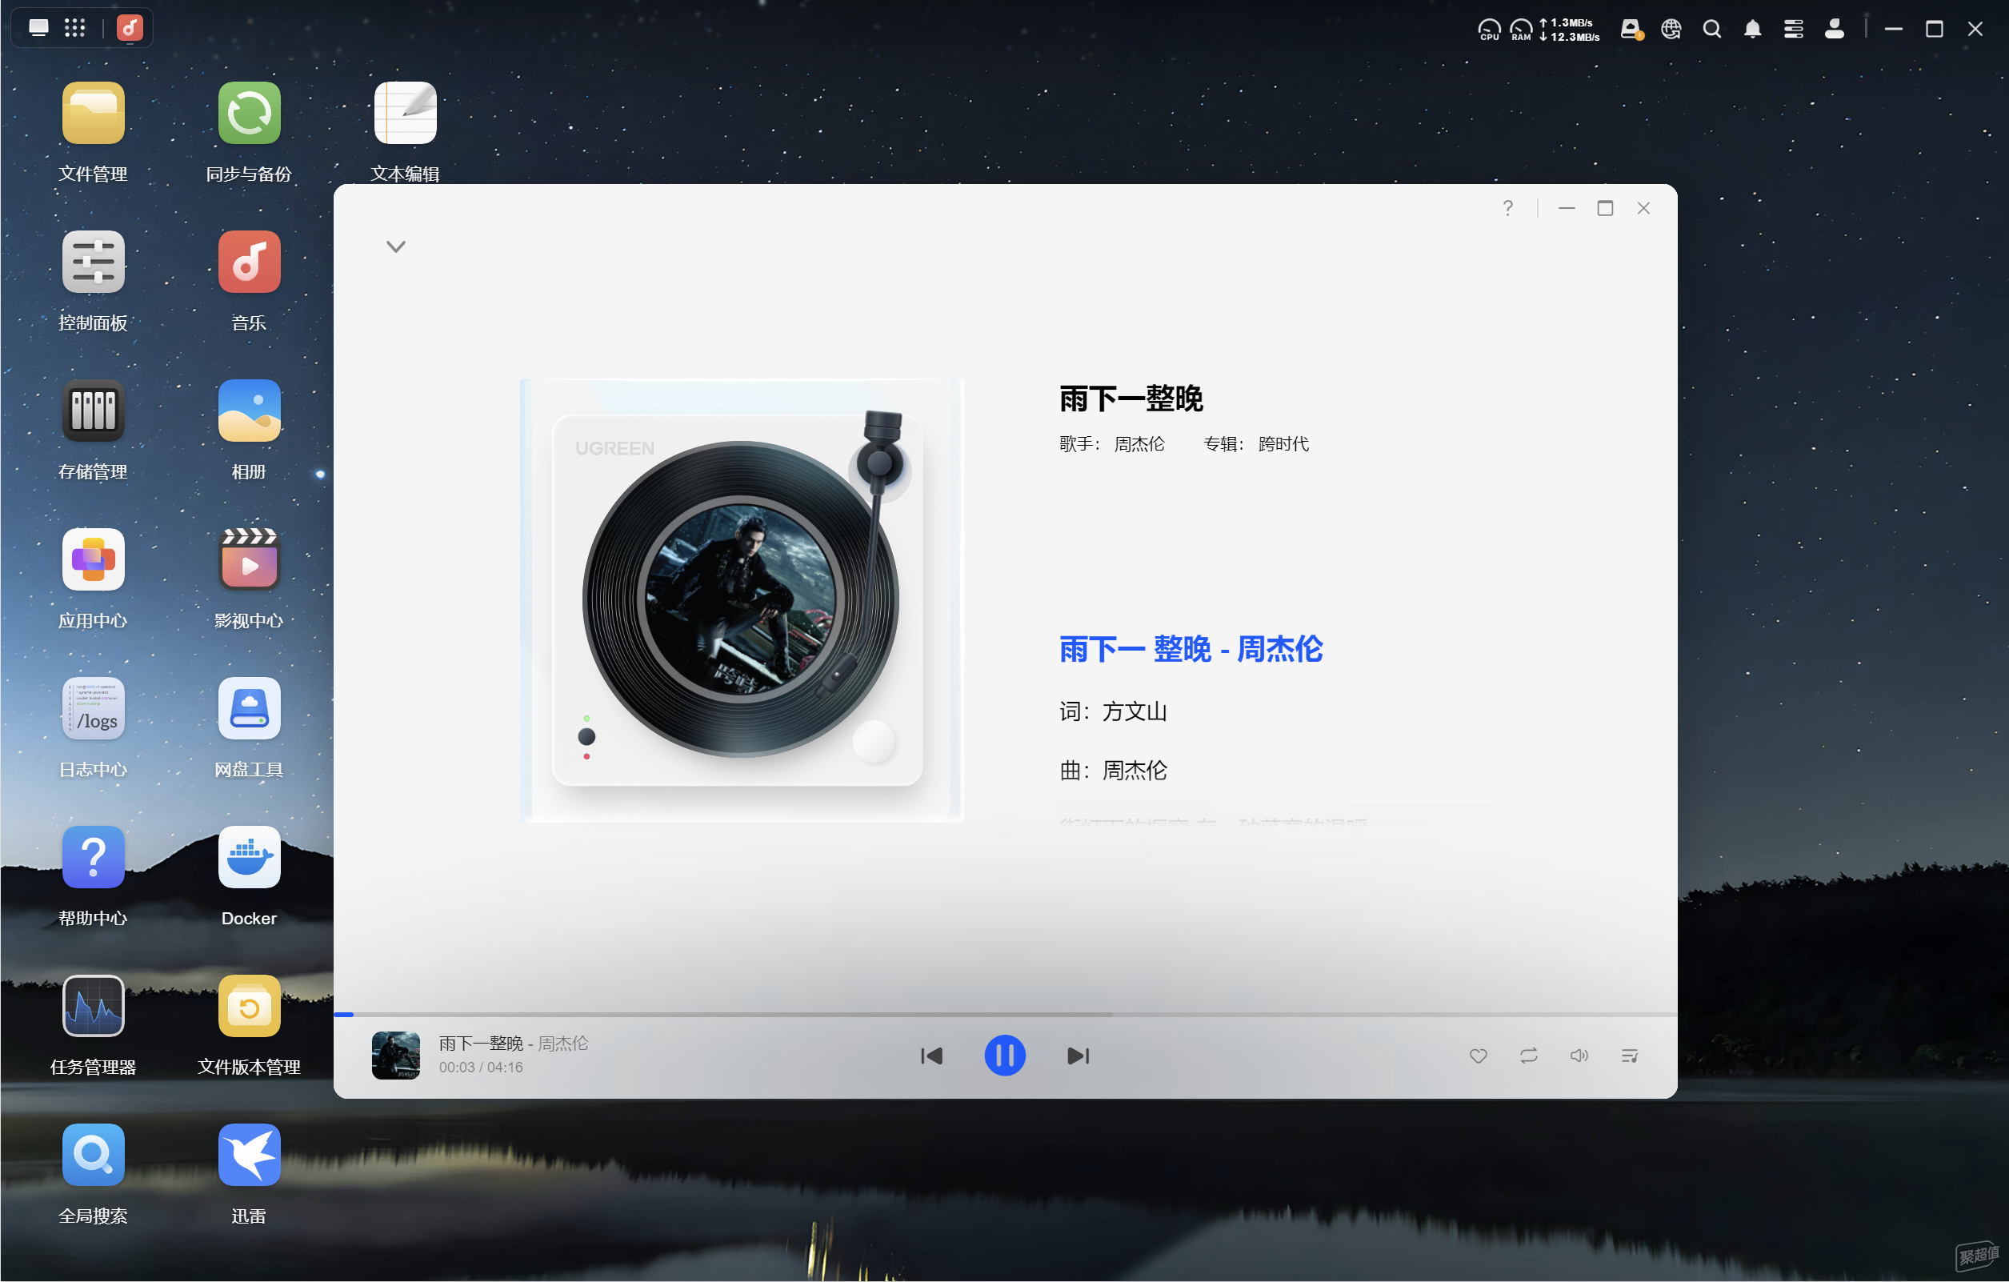The image size is (2009, 1282).
Task: Open the globe network icon in top bar
Action: 1671,30
